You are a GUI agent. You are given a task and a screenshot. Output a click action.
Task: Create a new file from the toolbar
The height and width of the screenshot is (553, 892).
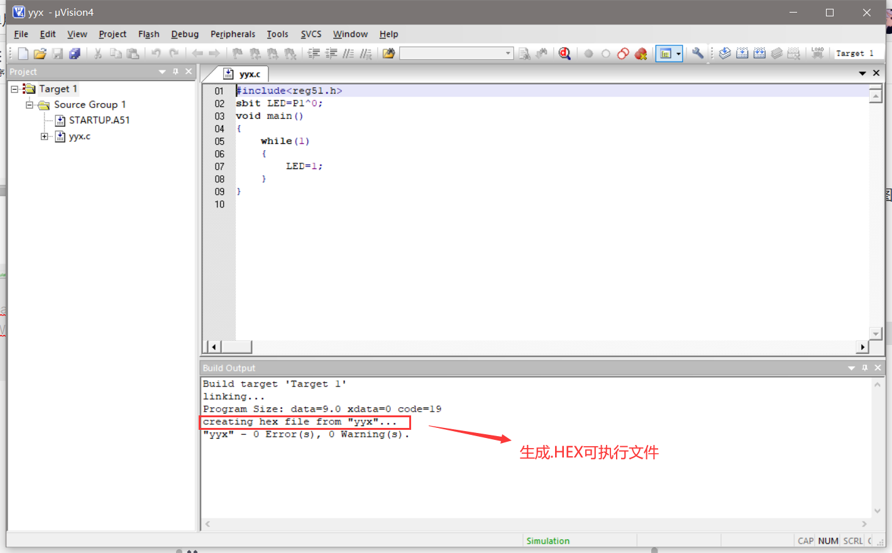pyautogui.click(x=23, y=53)
